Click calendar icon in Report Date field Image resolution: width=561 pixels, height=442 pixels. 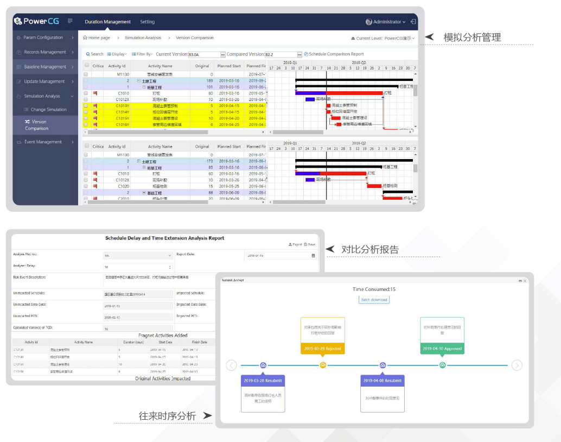click(313, 256)
